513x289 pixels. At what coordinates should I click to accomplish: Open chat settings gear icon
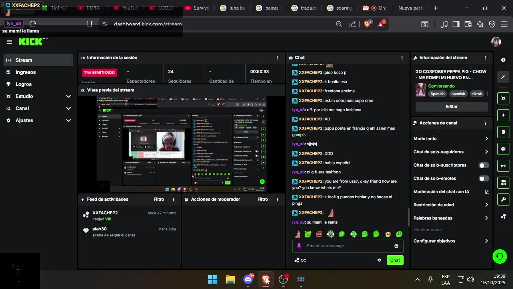[379, 260]
